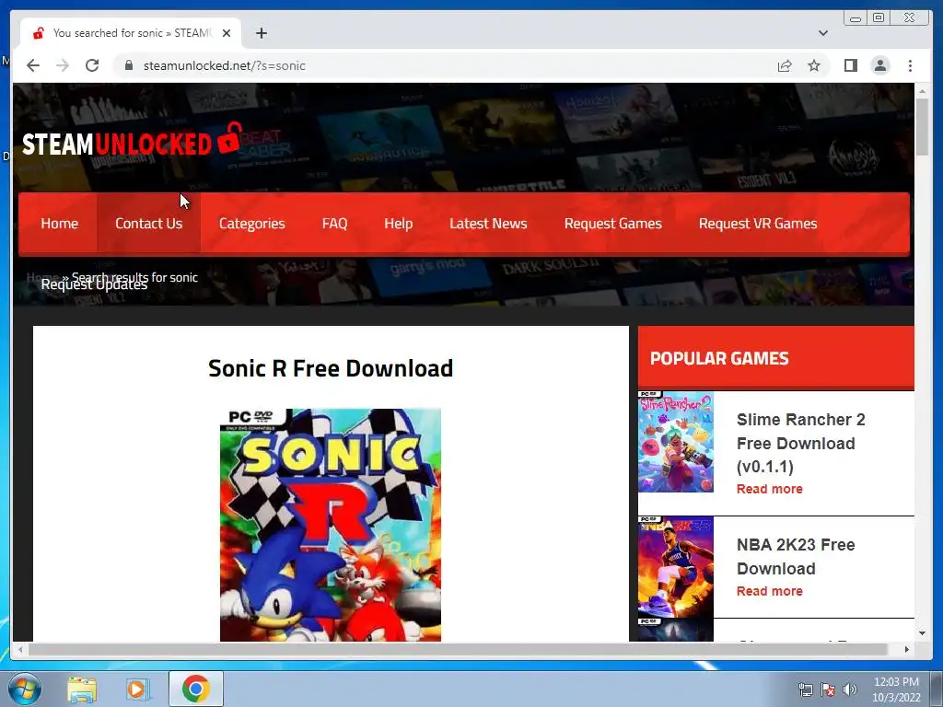Open the Action Center flag tray icon
This screenshot has height=707, width=943.
[x=828, y=690]
